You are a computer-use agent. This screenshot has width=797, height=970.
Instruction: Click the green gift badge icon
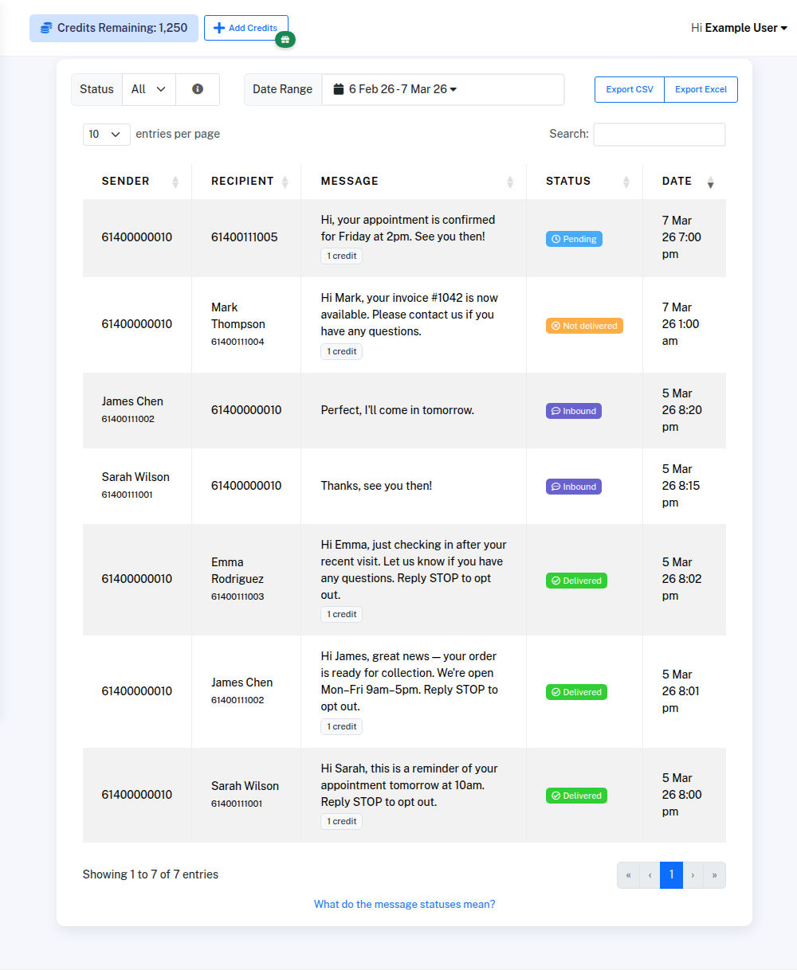[x=285, y=39]
